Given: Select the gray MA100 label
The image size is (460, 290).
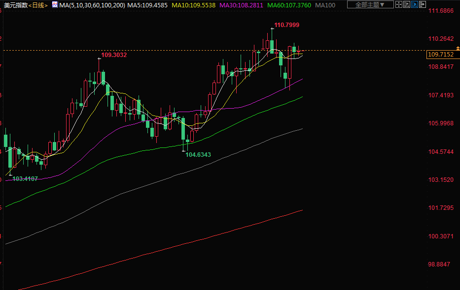Looking at the screenshot, I should pos(325,5).
